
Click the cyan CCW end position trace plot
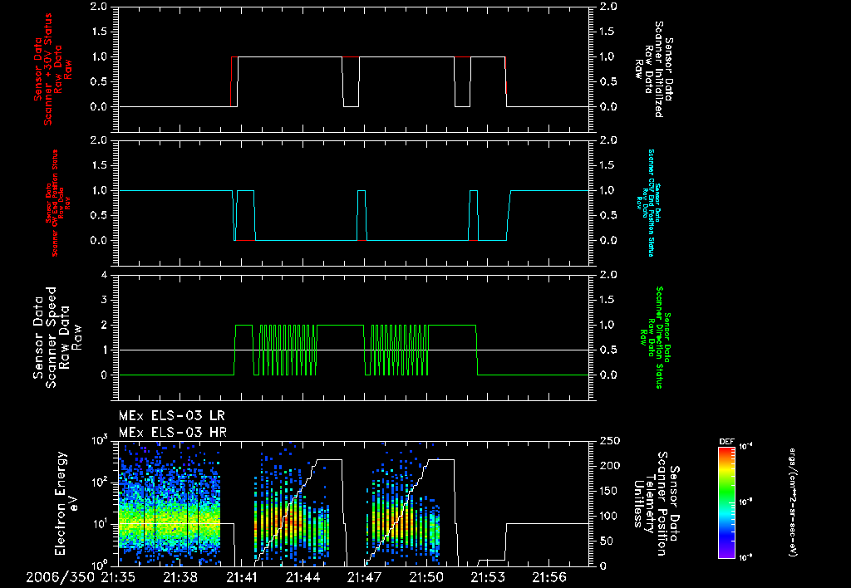coord(354,203)
